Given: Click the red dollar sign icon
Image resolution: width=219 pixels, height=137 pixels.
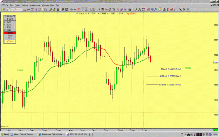Looking at the screenshot, I should [x=168, y=9].
